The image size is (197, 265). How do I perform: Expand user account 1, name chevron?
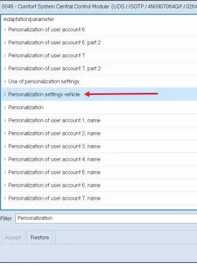point(5,120)
